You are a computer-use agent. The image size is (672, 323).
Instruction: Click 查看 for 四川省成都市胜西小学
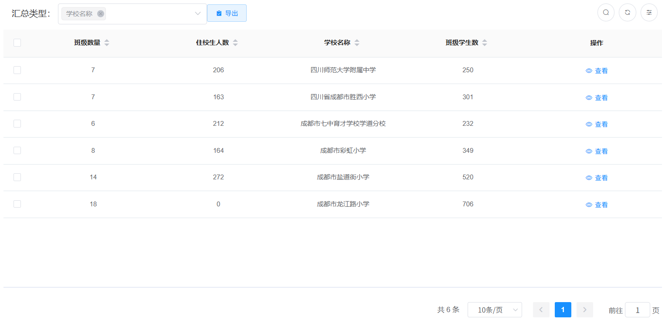[597, 98]
